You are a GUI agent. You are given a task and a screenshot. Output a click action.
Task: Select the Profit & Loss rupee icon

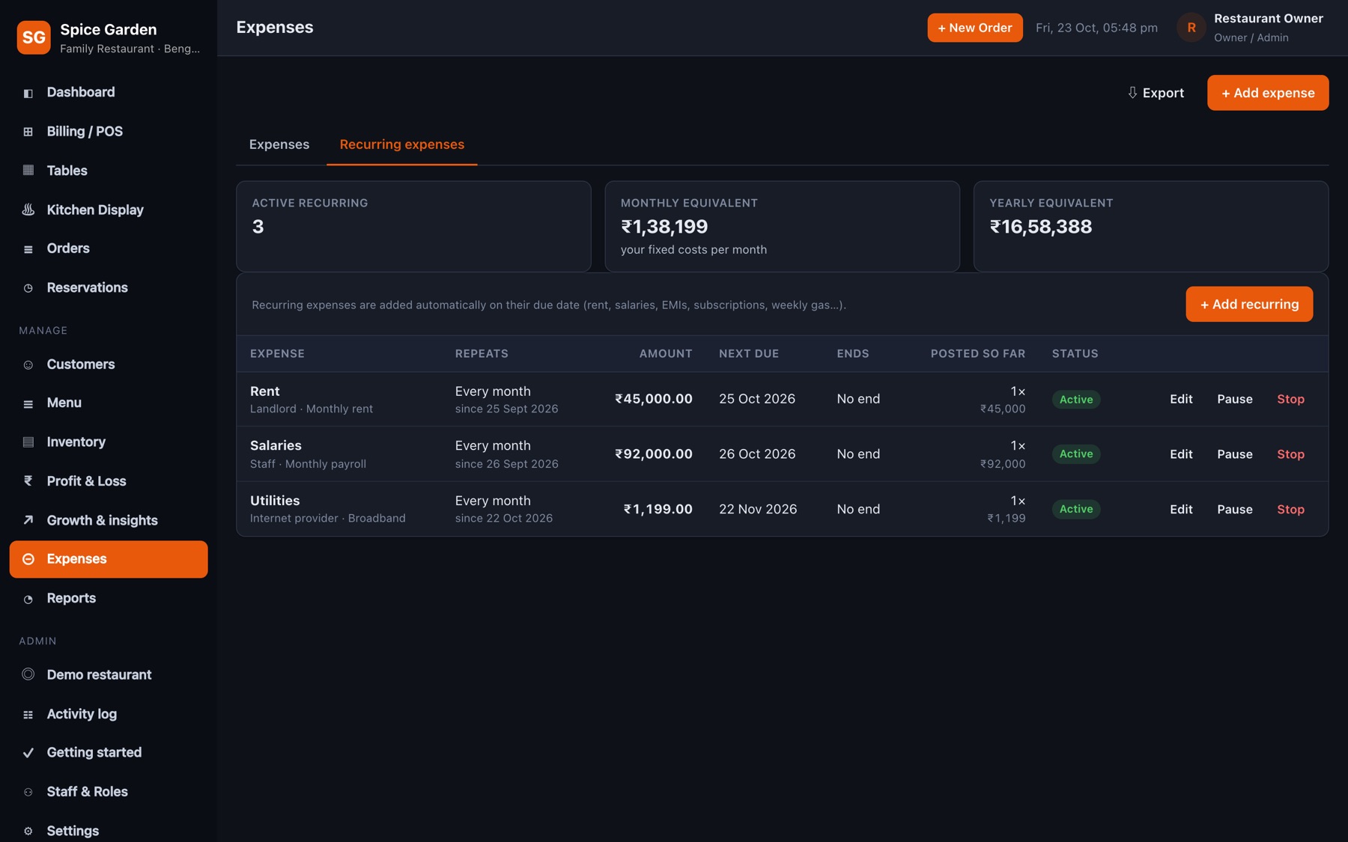tap(28, 481)
